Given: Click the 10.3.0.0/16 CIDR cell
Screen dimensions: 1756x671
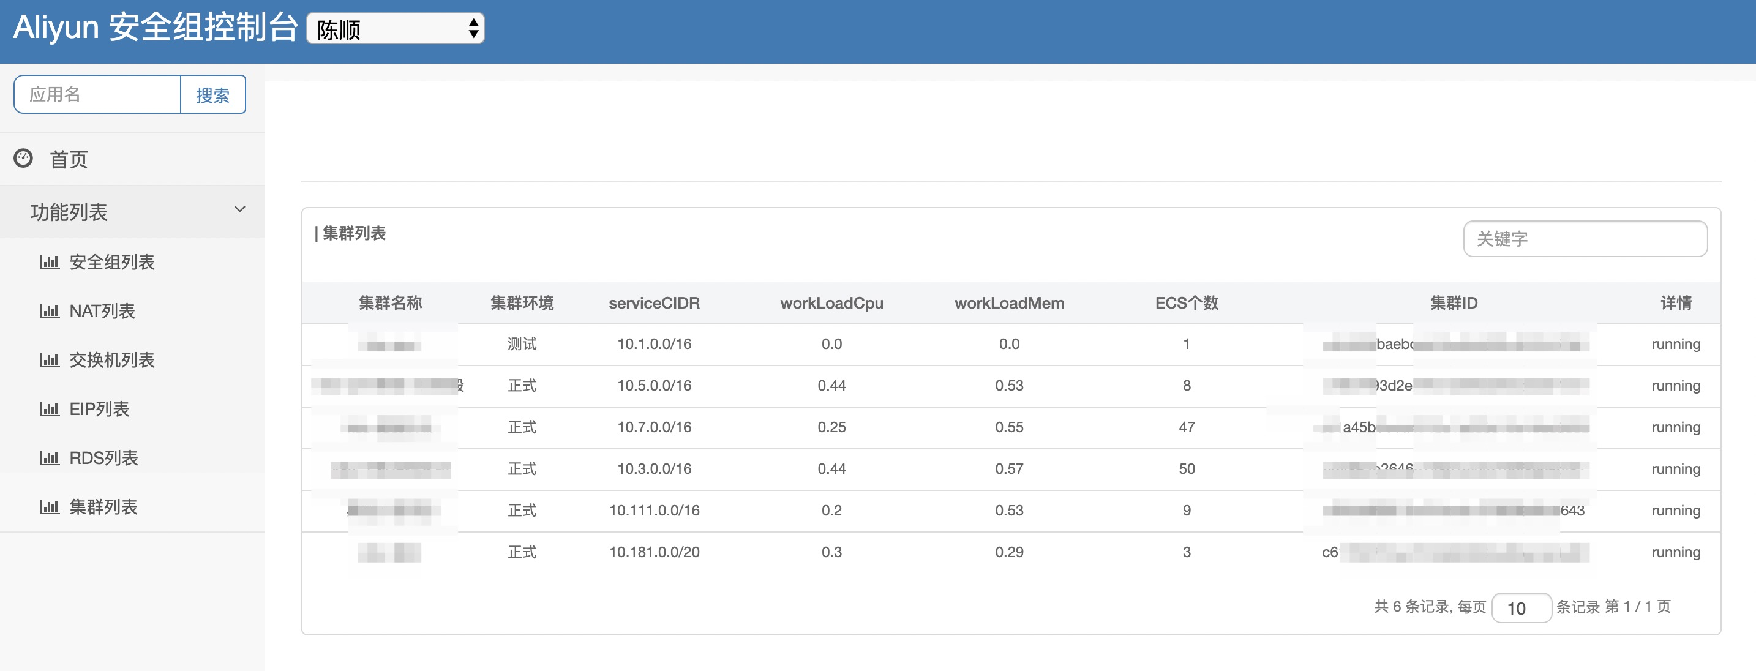Looking at the screenshot, I should (655, 468).
